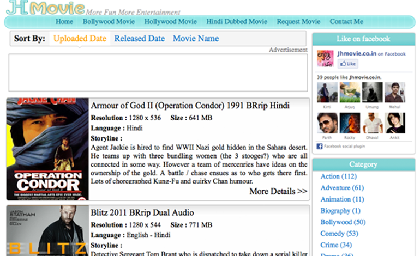Open the Home menu item
Viewport: 420px width, 256px height.
point(64,21)
